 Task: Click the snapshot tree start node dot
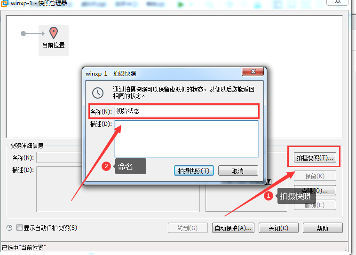point(23,33)
